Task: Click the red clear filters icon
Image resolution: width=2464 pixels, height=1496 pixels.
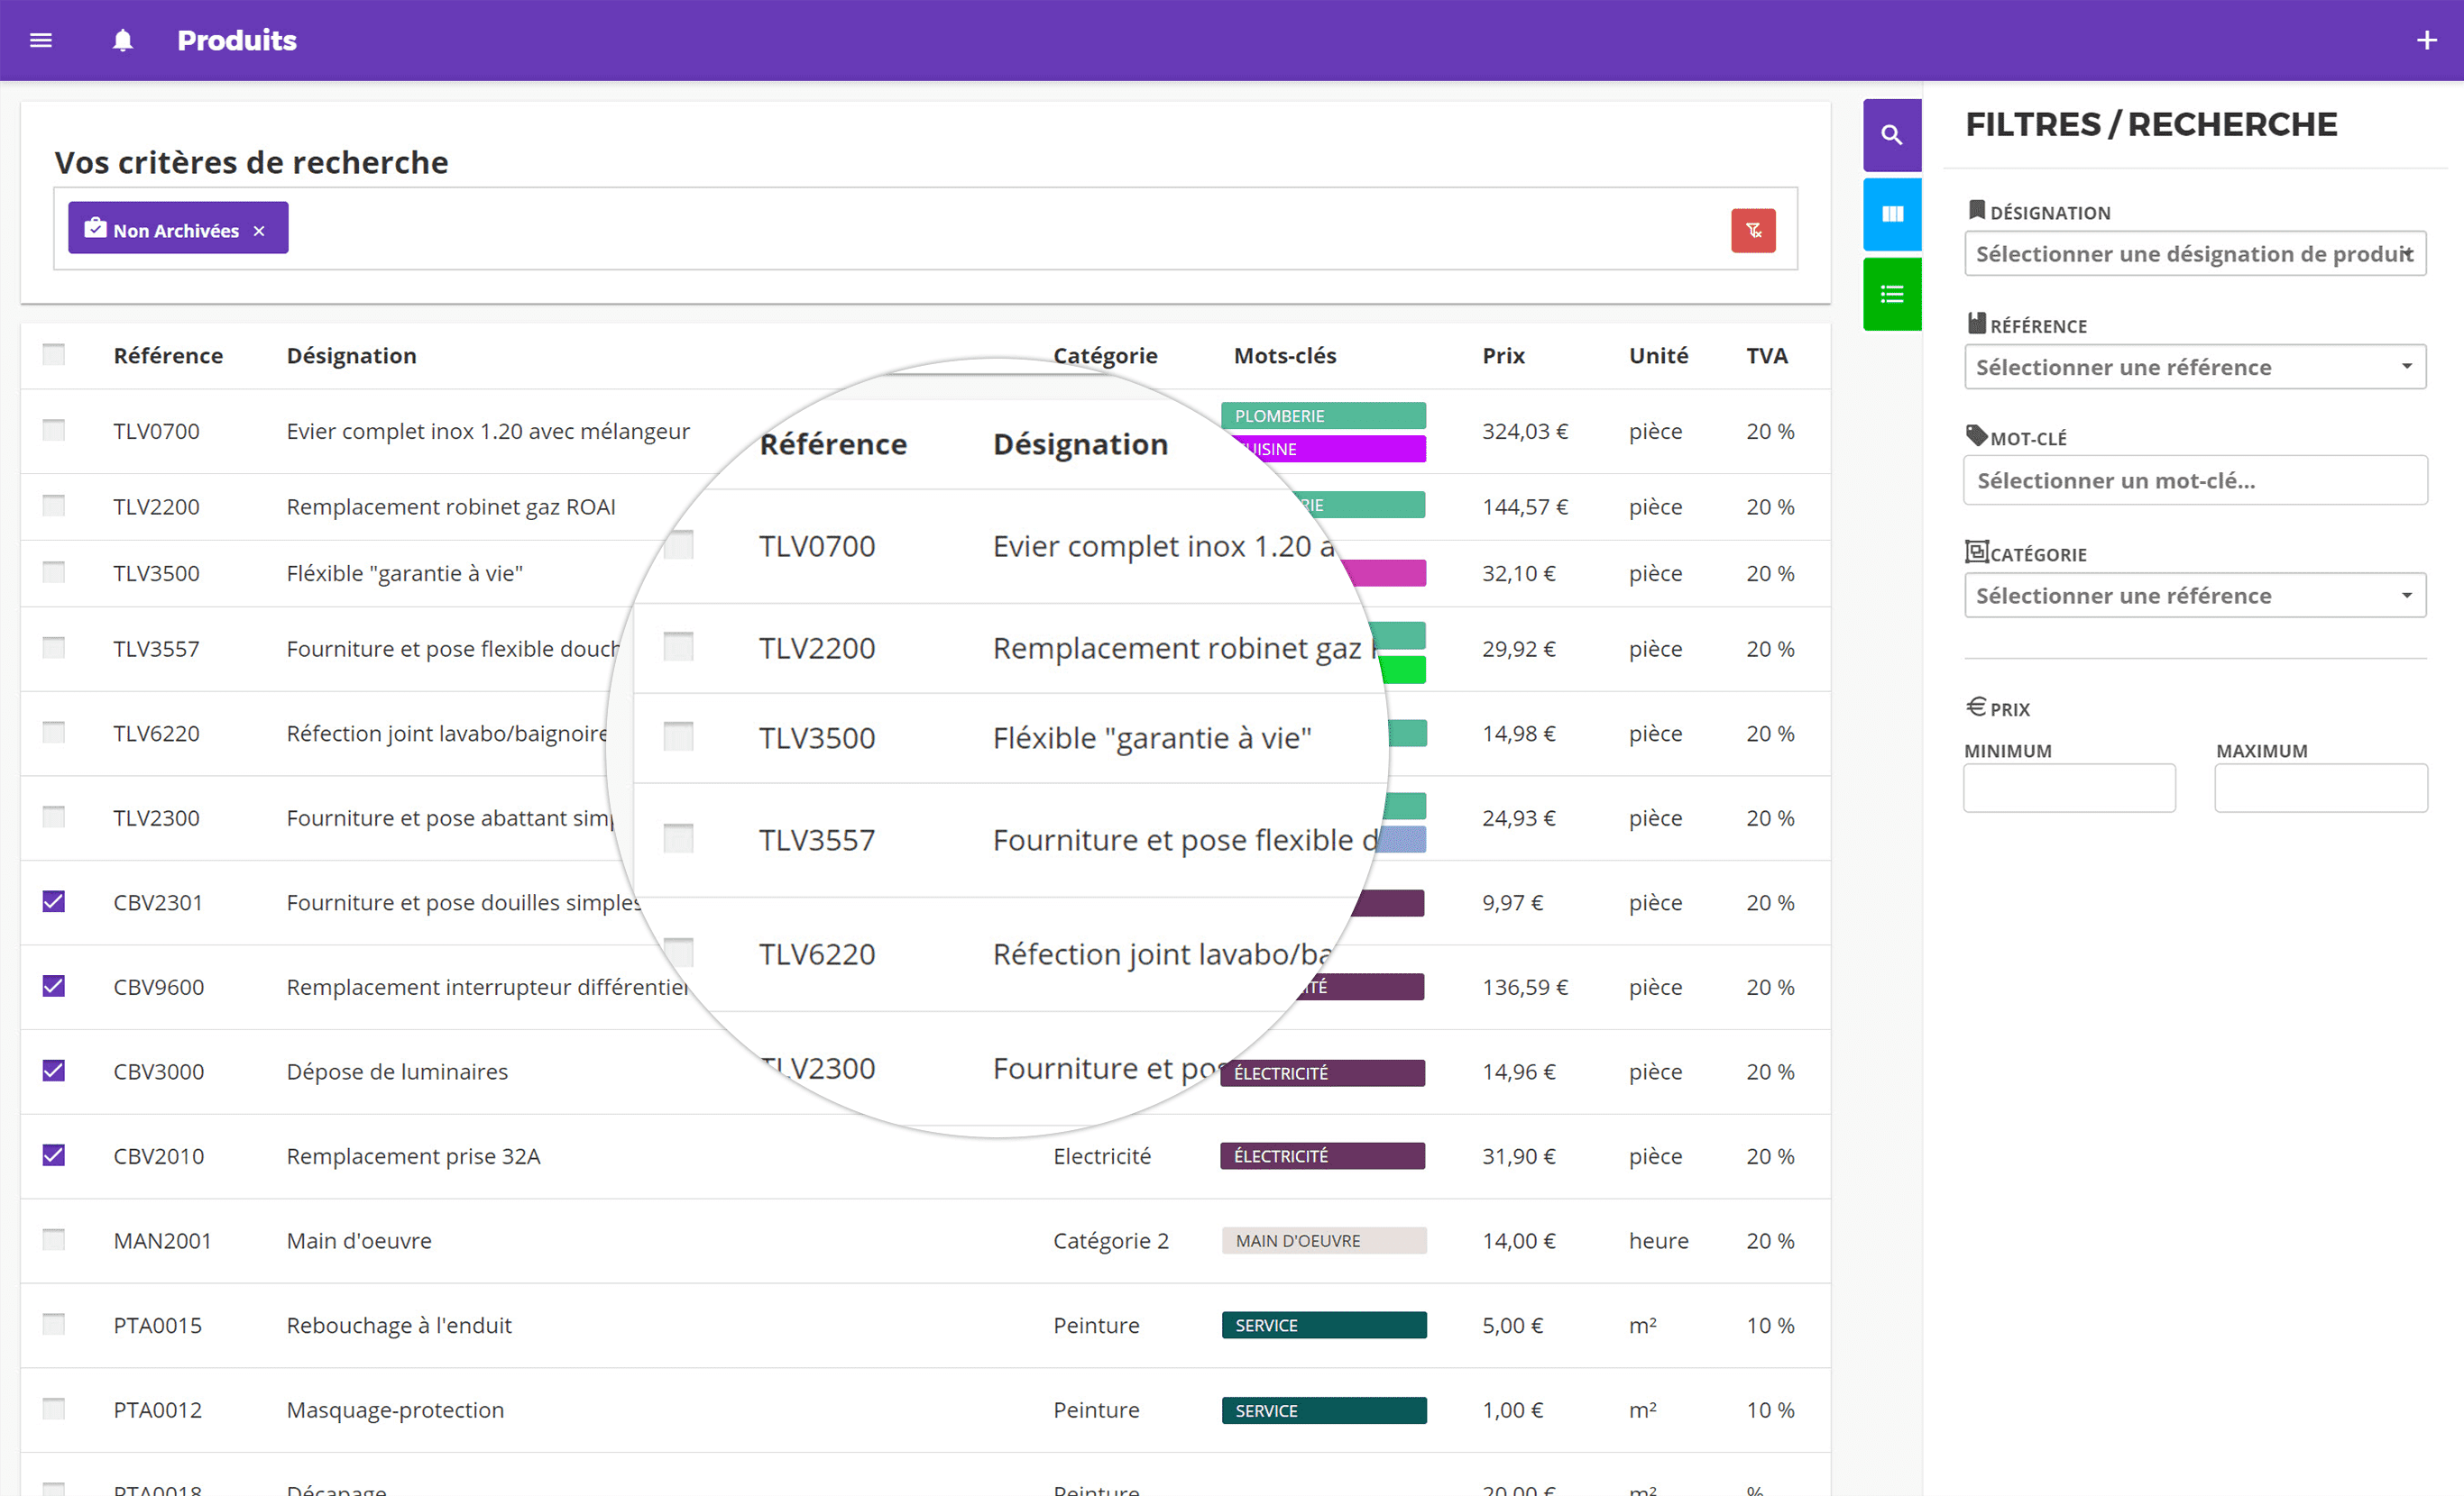Action: tap(1755, 231)
